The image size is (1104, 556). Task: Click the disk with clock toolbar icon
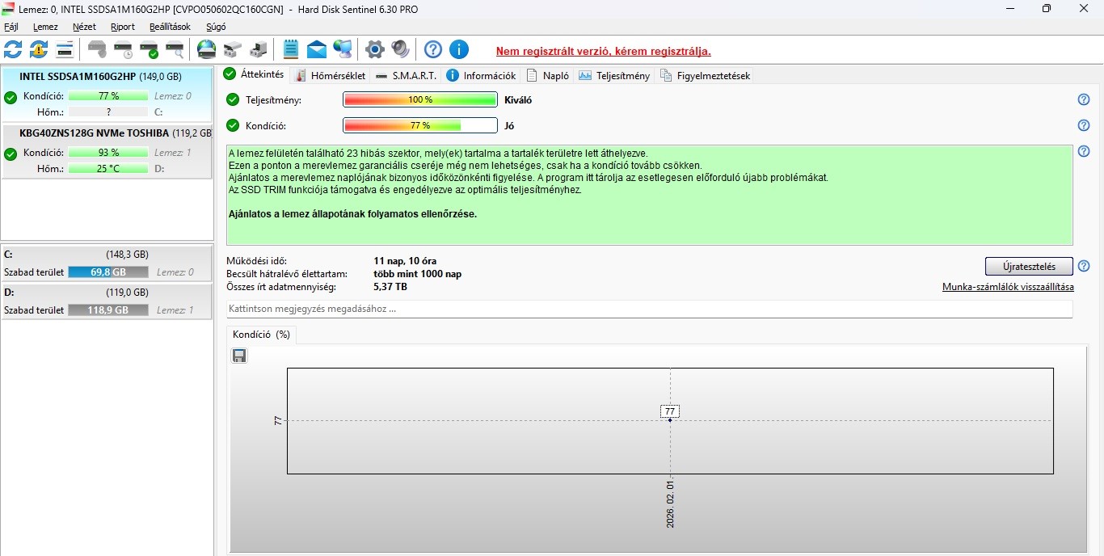(x=123, y=49)
